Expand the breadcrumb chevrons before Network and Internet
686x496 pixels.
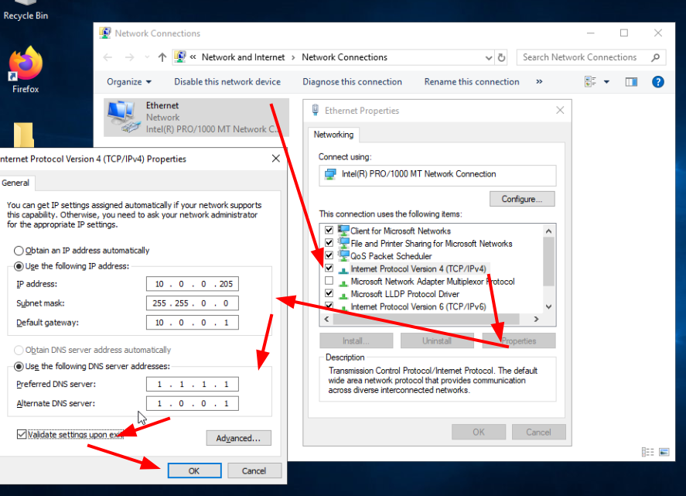(193, 57)
